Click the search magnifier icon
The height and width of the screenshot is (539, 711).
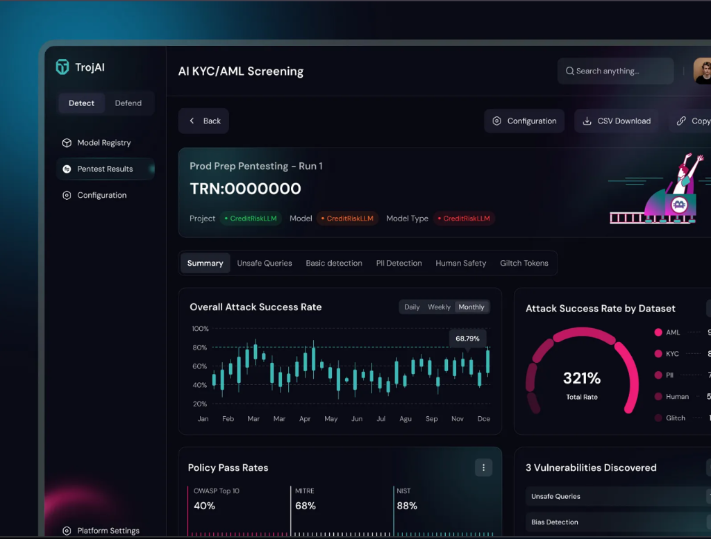(569, 71)
